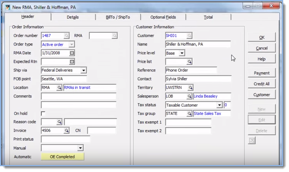Viewport: 289px width, 172px height.
Task: Switch to the Details tab
Action: (73, 17)
